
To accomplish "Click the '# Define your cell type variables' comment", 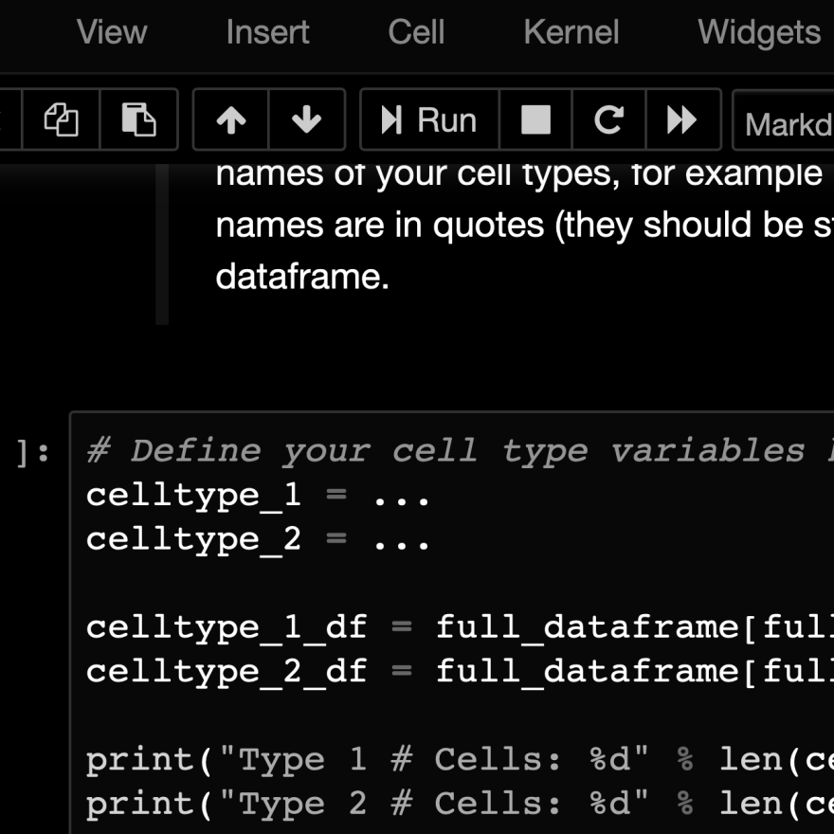I will click(445, 451).
